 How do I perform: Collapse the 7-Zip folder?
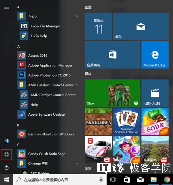(77, 16)
